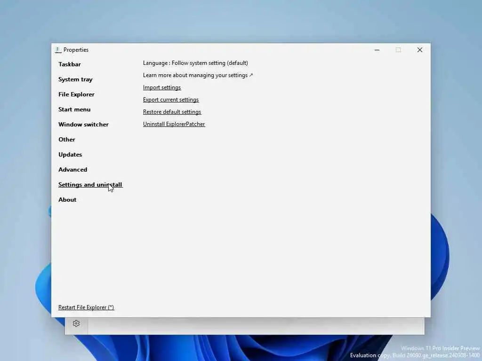Screen dimensions: 482x361
Task: Click the Import settings link
Action: 162,87
